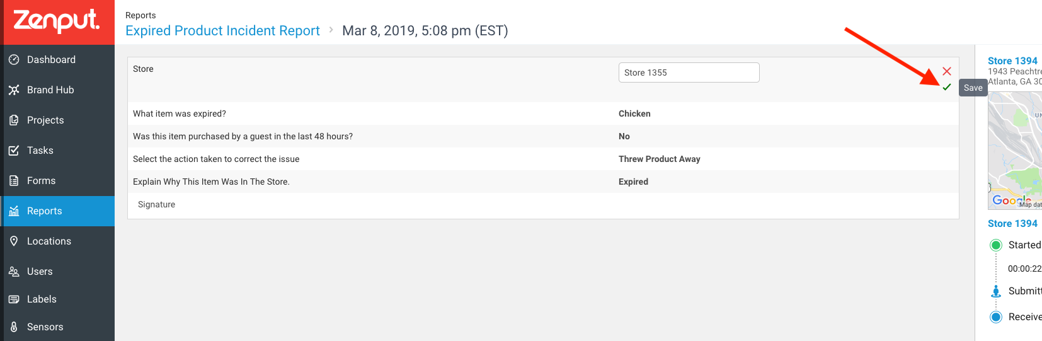Open the Store 1394 link above the map

(x=1012, y=61)
